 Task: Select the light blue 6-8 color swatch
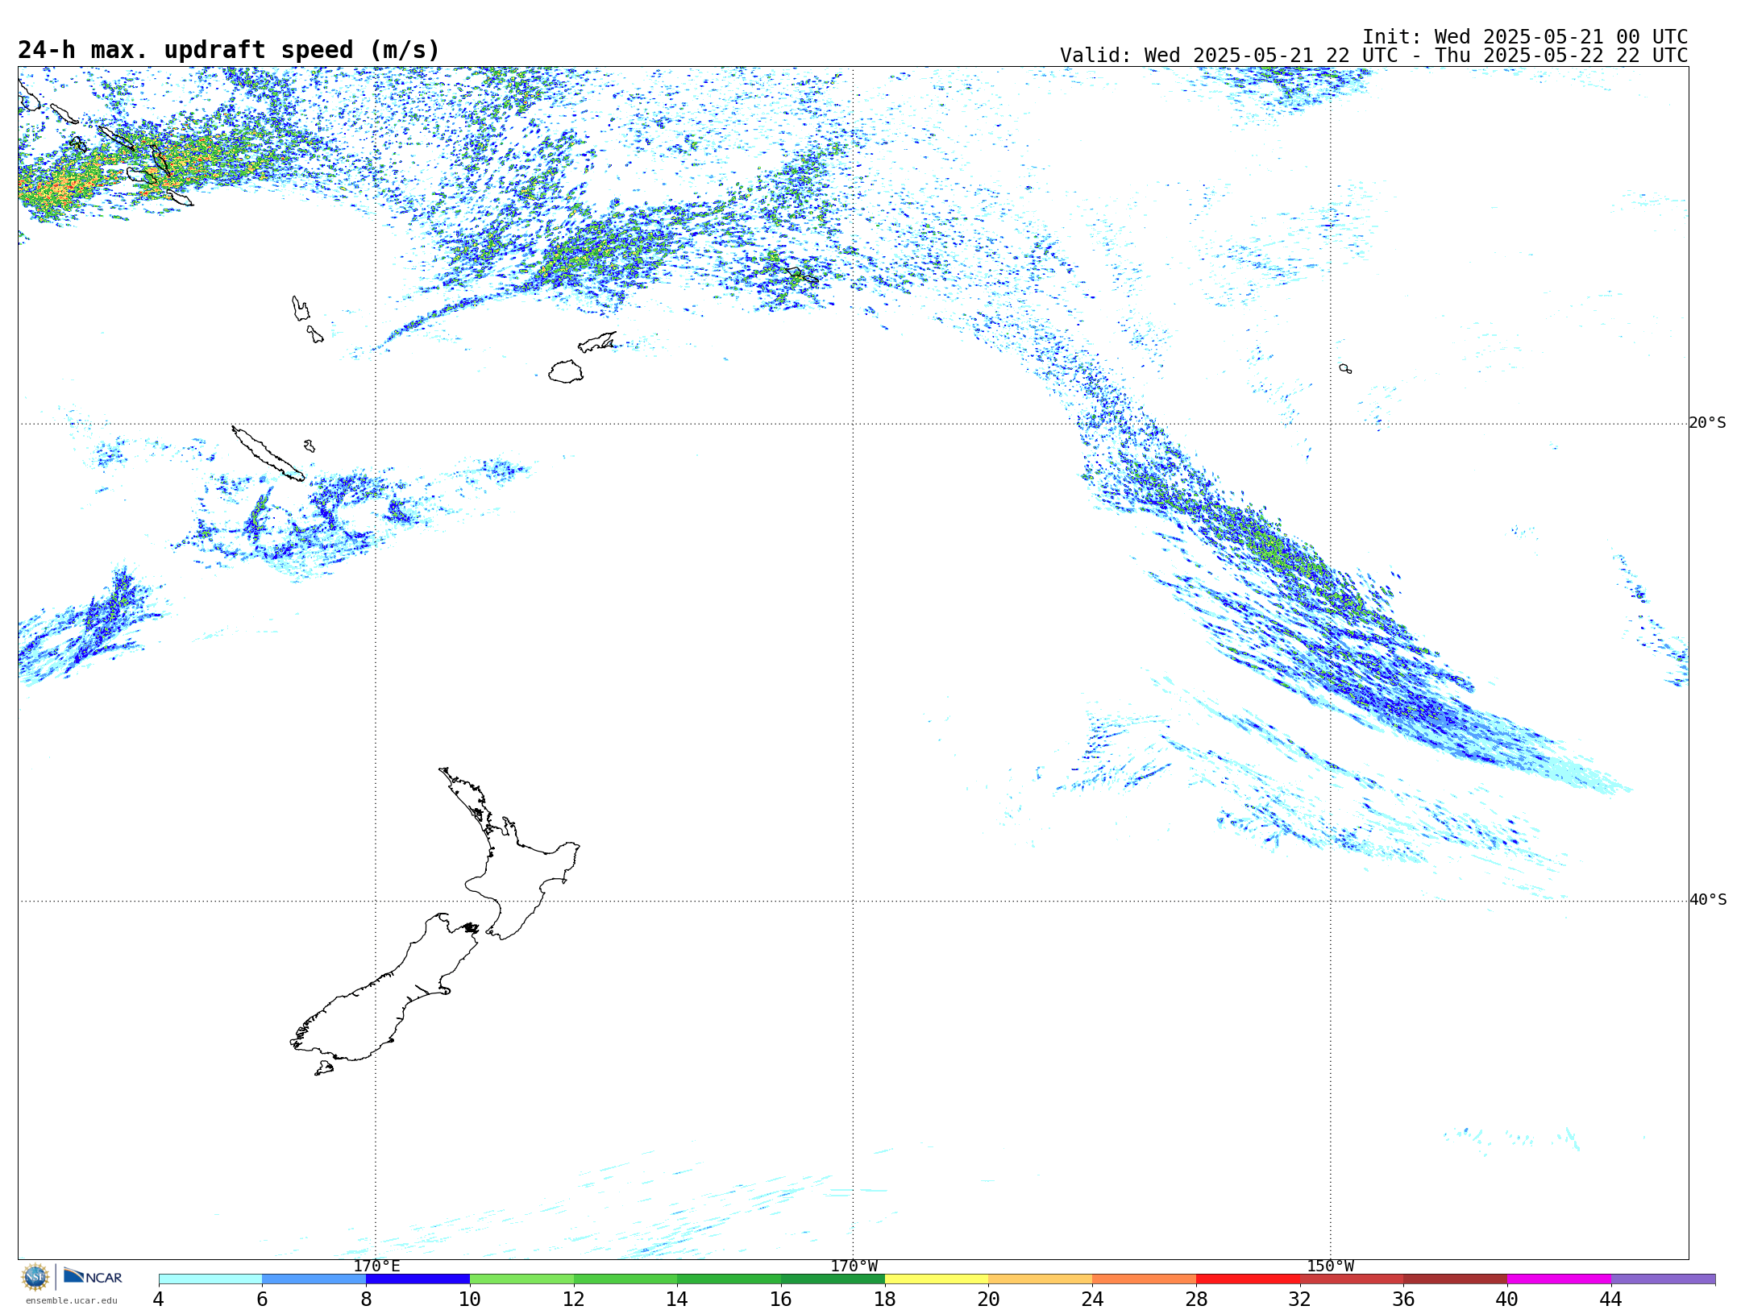tap(314, 1279)
